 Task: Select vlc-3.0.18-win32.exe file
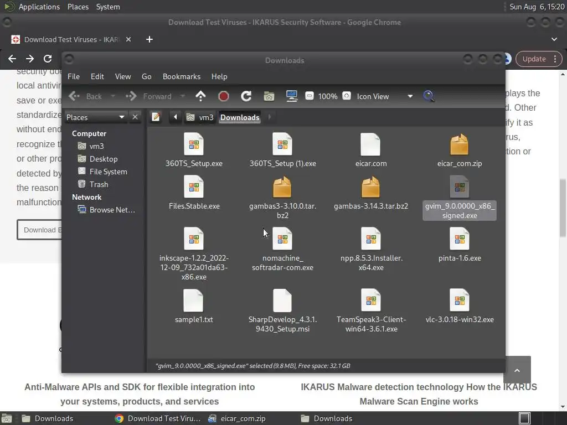459,306
